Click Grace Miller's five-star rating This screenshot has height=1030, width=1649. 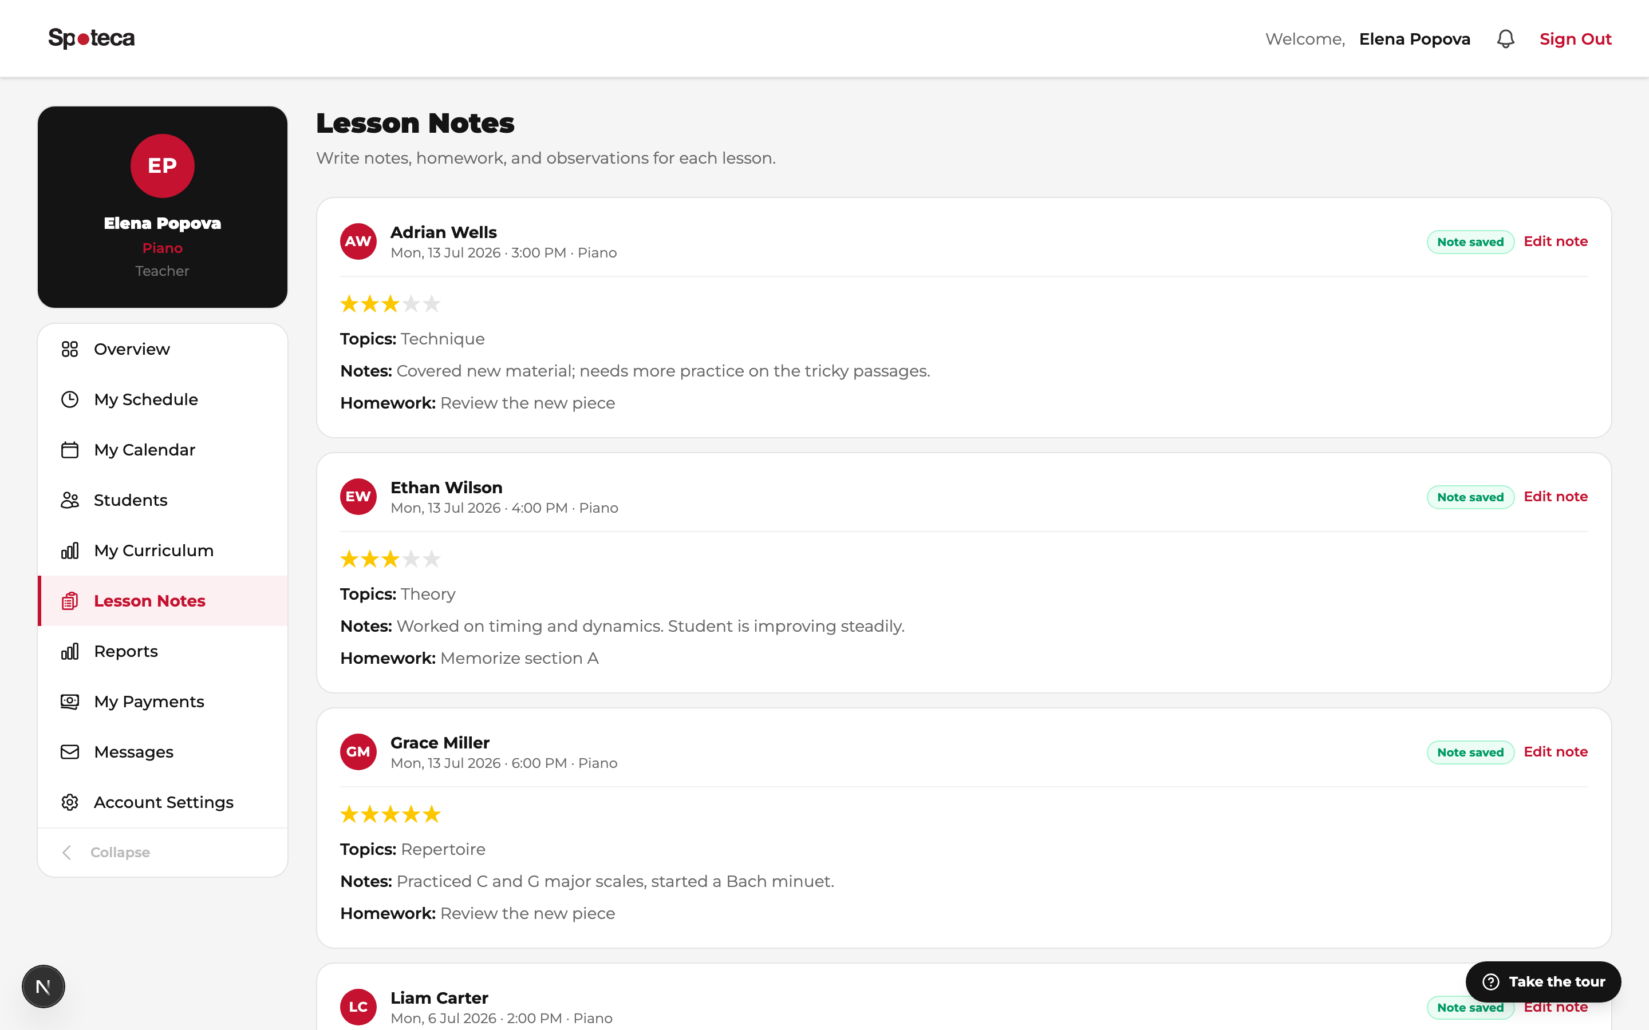pos(390,814)
